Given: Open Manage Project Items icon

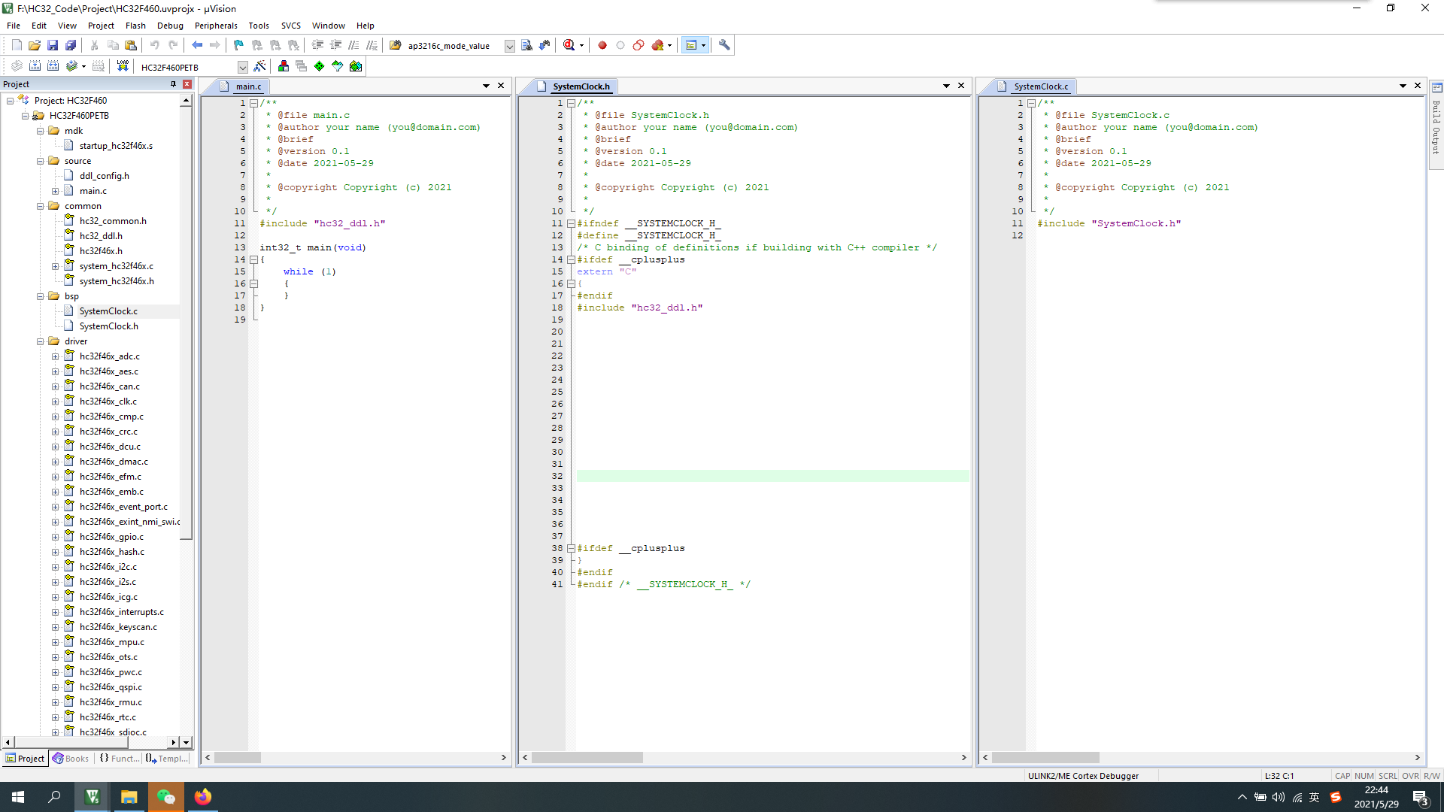Looking at the screenshot, I should click(284, 66).
